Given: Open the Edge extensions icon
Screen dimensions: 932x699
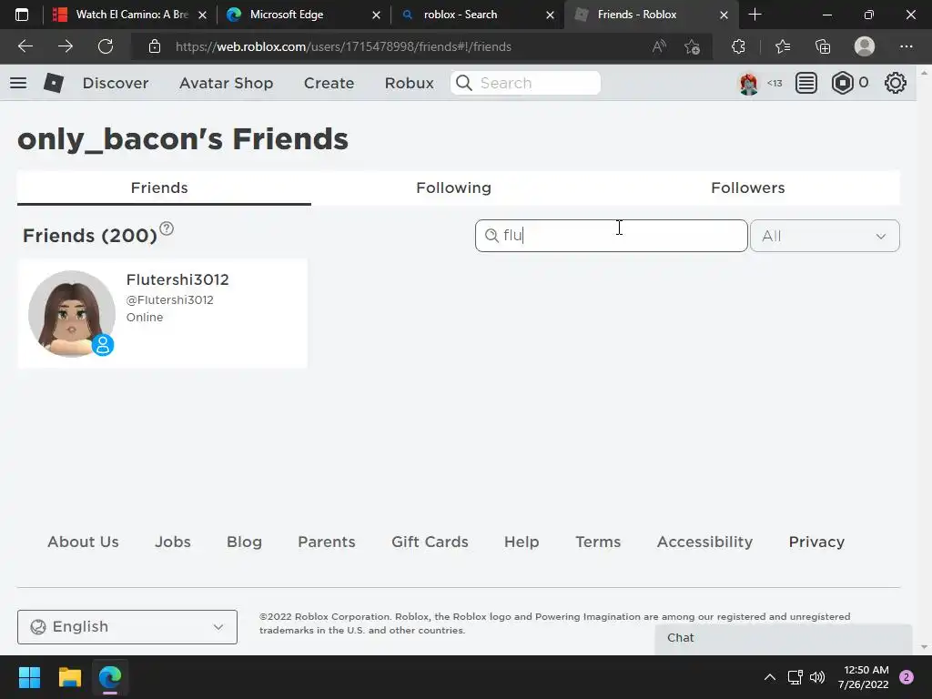Looking at the screenshot, I should pos(738,46).
